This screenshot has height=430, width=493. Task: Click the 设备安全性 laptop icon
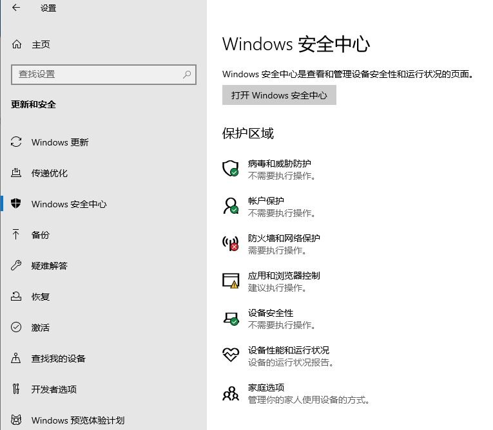tap(231, 319)
